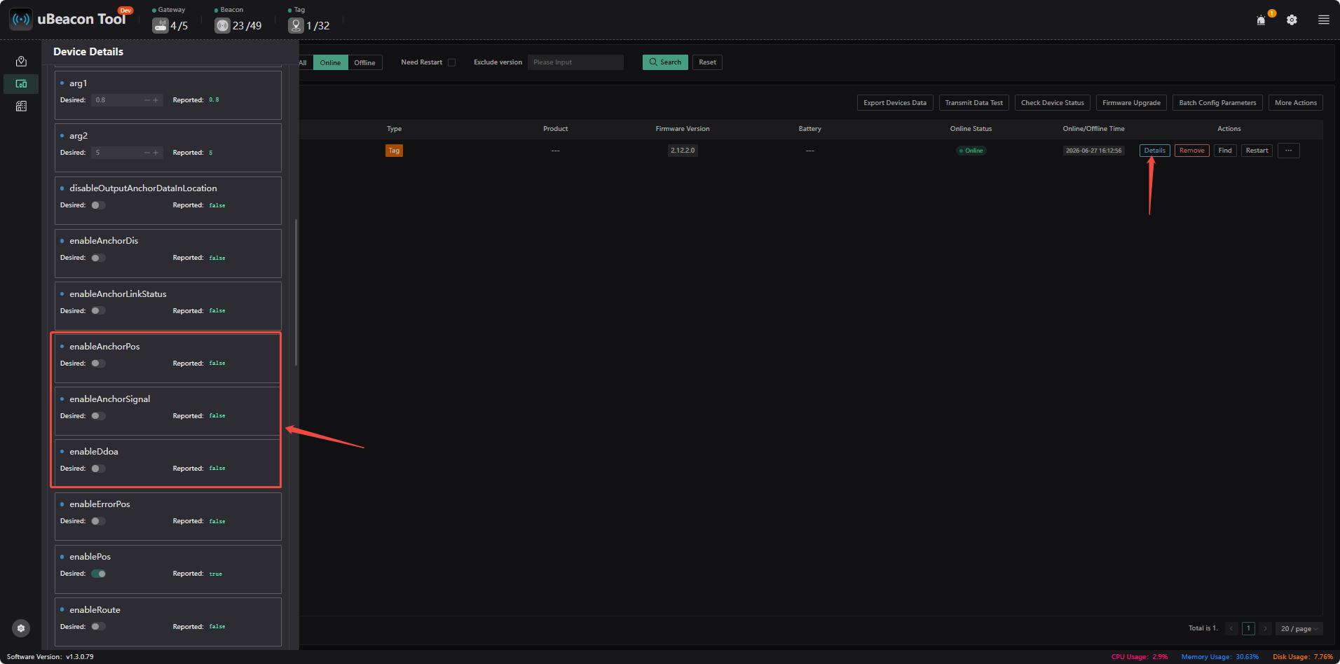Click the Gateway count icon
1340x664 pixels.
tap(160, 25)
